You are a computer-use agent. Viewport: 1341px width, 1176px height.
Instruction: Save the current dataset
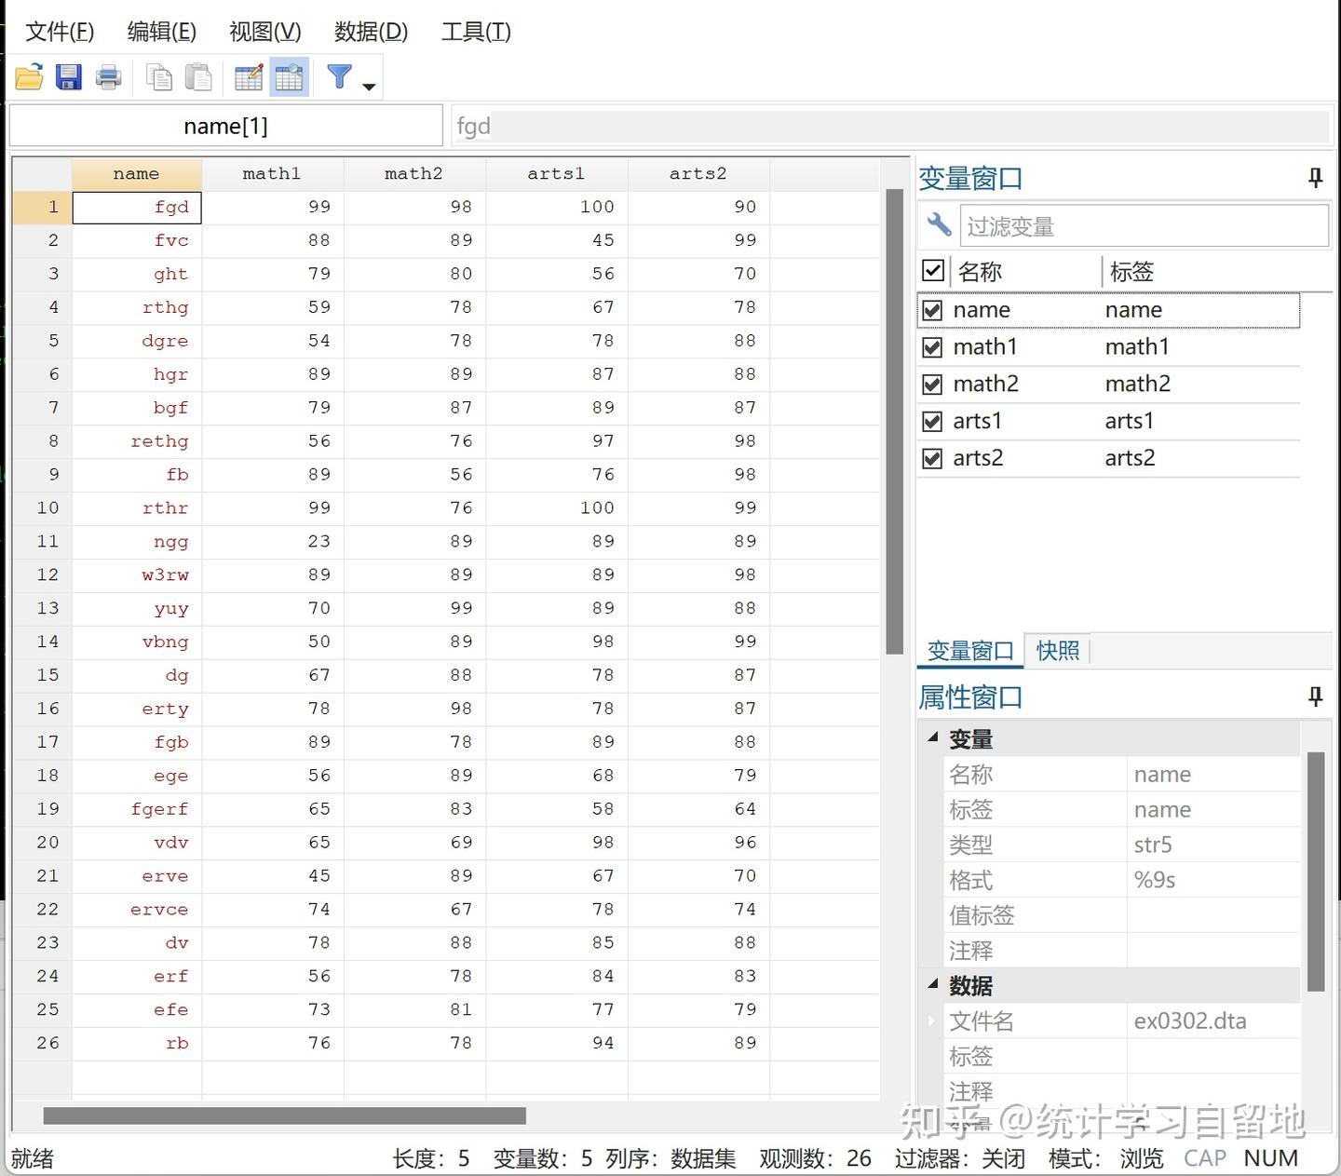click(67, 76)
